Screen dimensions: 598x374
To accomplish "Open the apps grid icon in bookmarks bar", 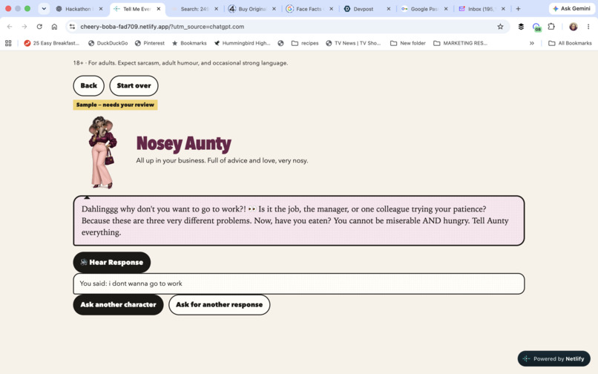I will [8, 43].
